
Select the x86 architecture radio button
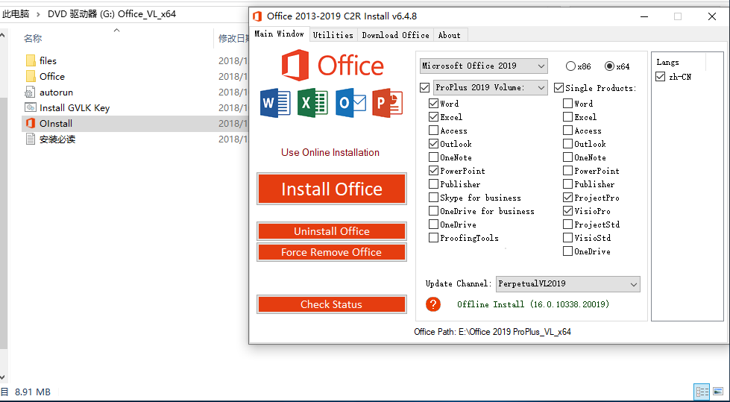tap(570, 66)
